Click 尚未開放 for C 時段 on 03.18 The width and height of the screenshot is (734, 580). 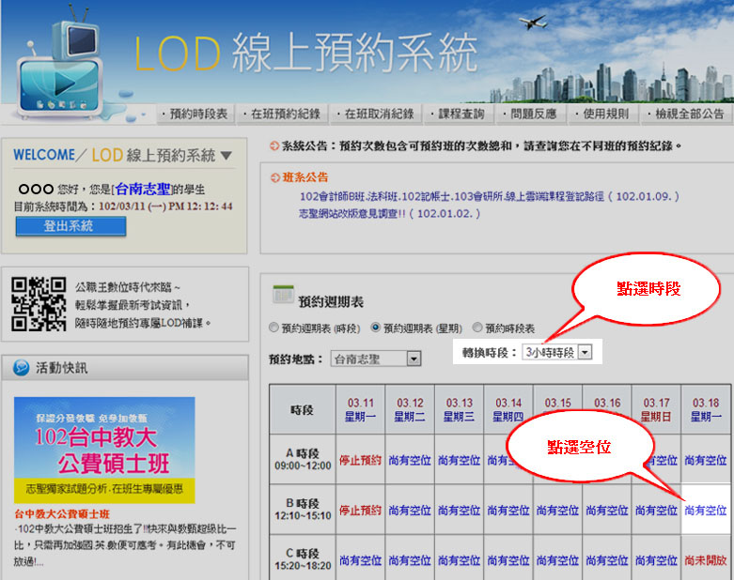tap(705, 560)
